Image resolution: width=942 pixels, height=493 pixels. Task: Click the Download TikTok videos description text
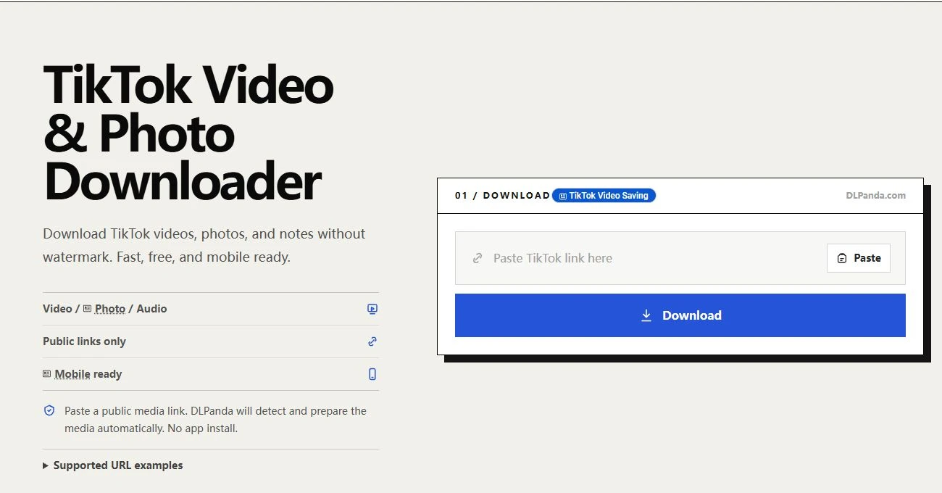204,245
